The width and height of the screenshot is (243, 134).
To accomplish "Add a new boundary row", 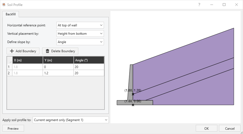I will coord(23,51).
